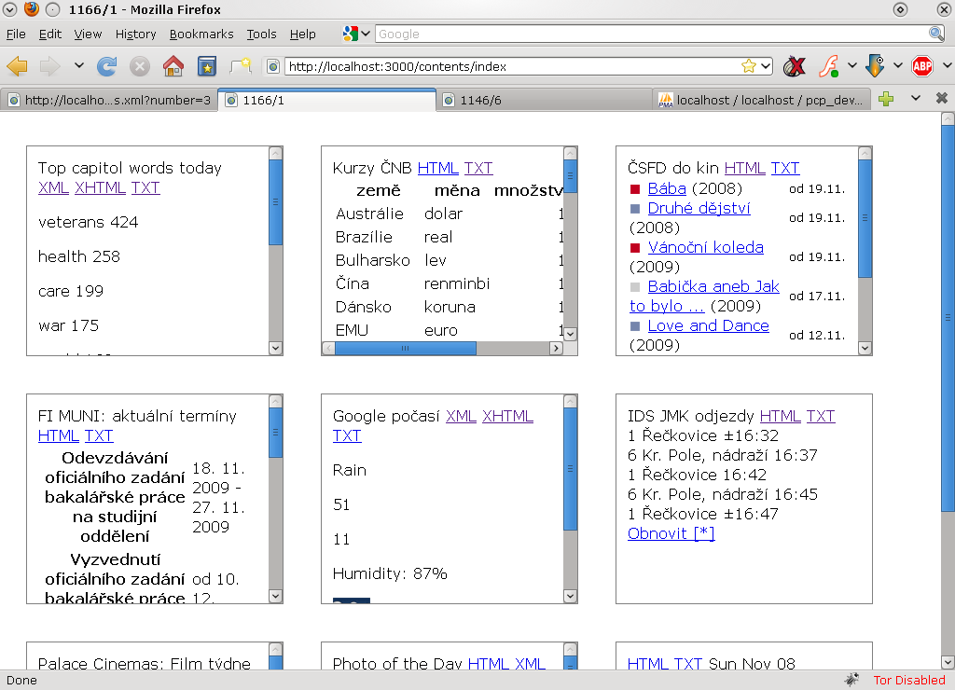Open the bookmarks toolbar icon

[x=207, y=66]
